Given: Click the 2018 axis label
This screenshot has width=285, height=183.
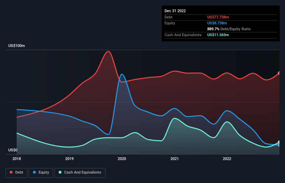Looking at the screenshot, I should (17, 159).
